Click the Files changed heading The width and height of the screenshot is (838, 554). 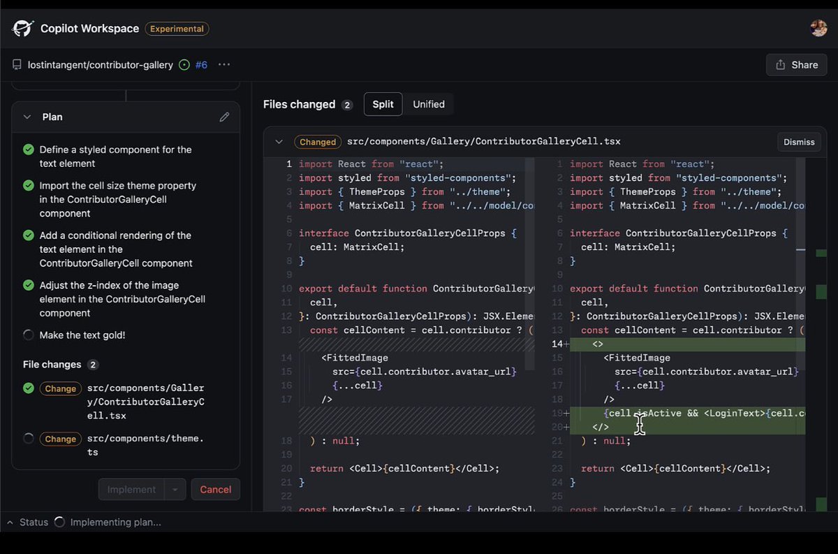pyautogui.click(x=299, y=104)
